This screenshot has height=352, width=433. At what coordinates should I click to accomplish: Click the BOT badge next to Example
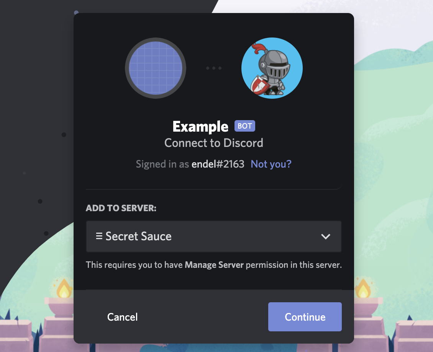(245, 126)
